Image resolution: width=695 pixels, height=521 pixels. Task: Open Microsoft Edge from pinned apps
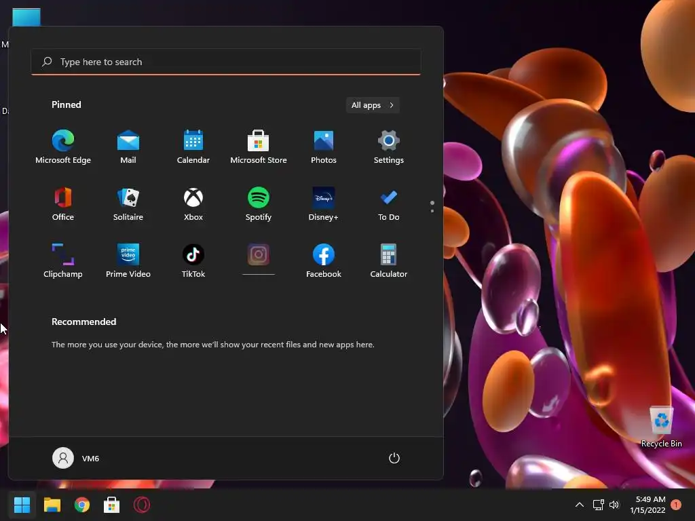tap(63, 147)
